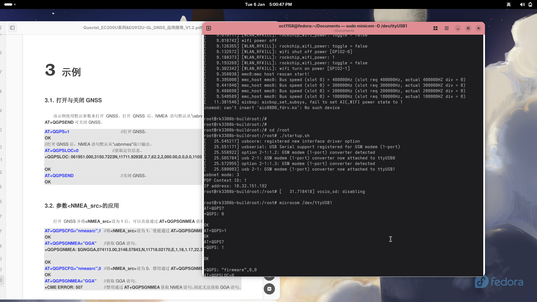The height and width of the screenshot is (302, 537).
Task: Minimize the minicom terminal window
Action: [458, 28]
